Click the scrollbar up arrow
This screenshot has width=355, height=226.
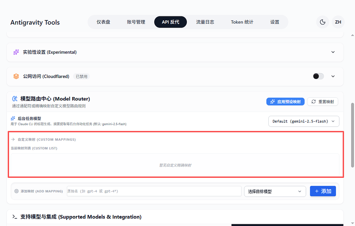tap(353, 35)
